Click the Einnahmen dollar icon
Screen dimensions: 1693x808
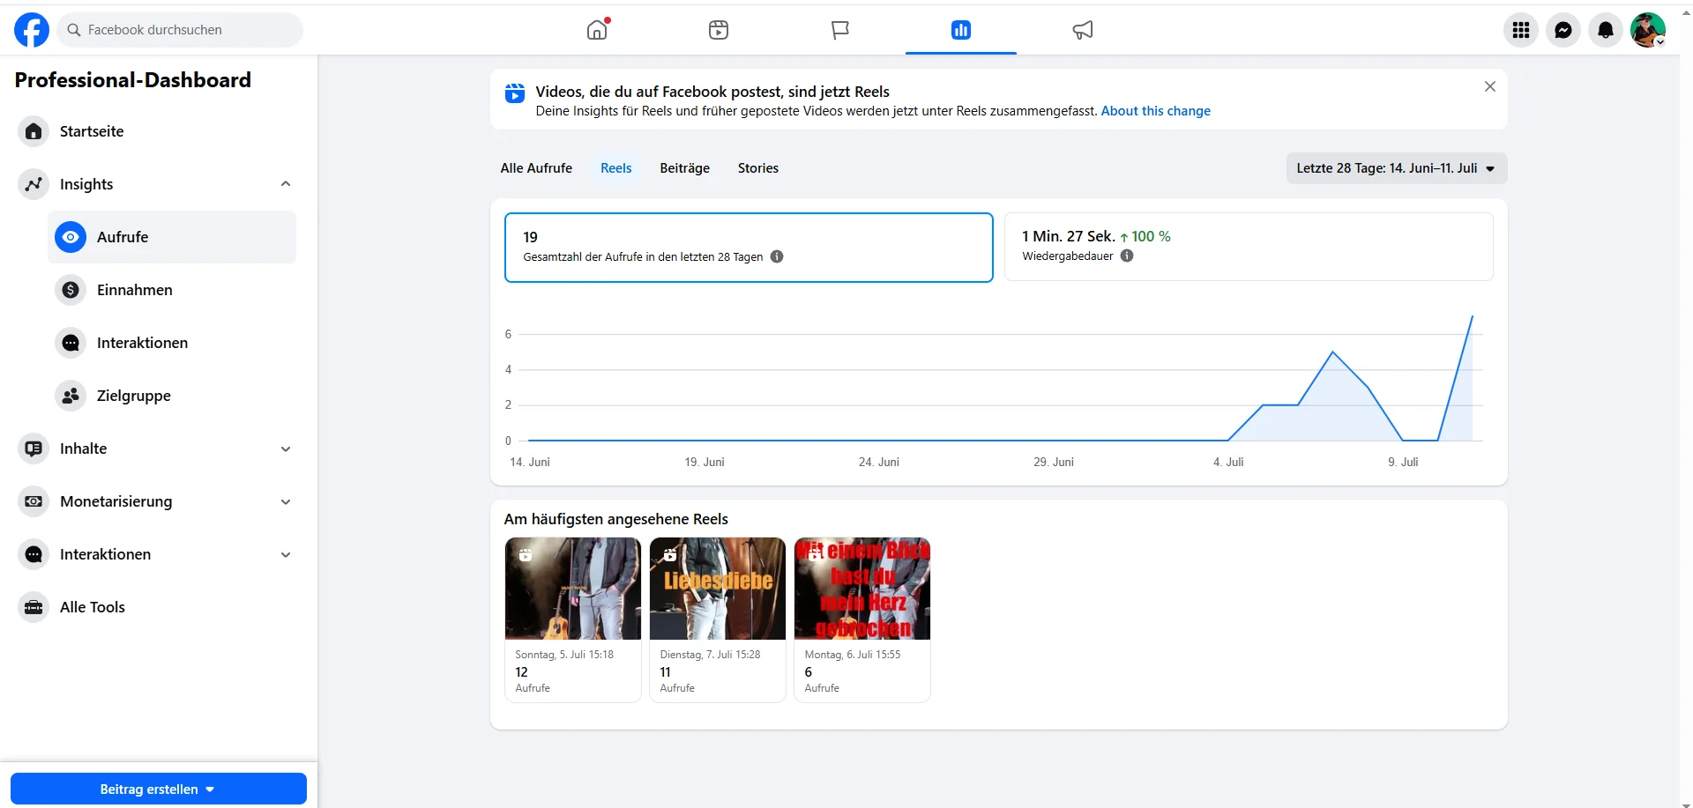click(71, 290)
